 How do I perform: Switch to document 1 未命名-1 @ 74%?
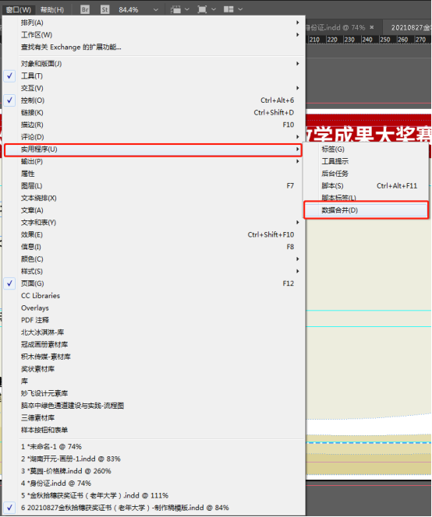point(154,446)
